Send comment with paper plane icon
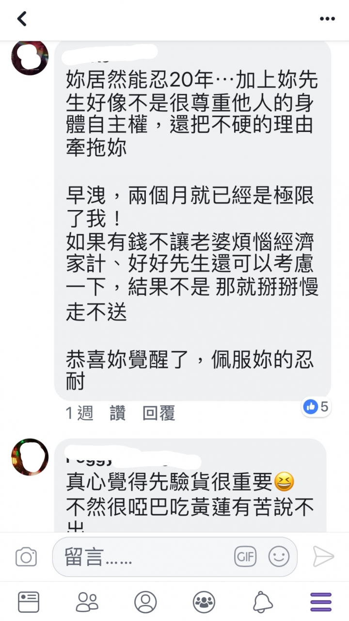The image size is (349, 621). coord(323,556)
